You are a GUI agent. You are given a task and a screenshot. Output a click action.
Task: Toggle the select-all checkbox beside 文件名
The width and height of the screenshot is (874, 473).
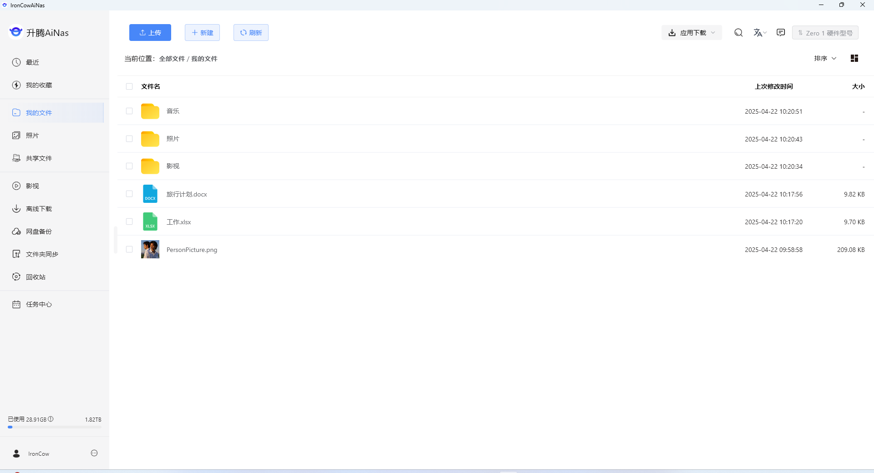[x=129, y=86]
